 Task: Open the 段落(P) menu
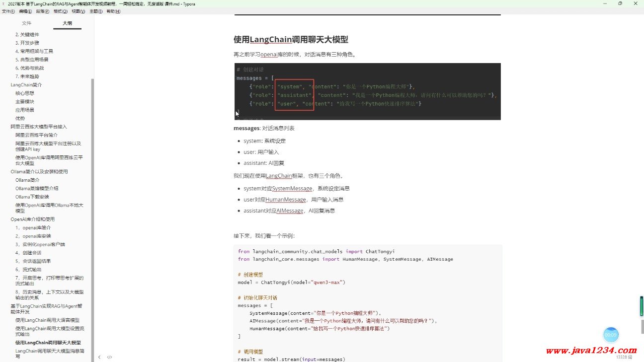[43, 11]
